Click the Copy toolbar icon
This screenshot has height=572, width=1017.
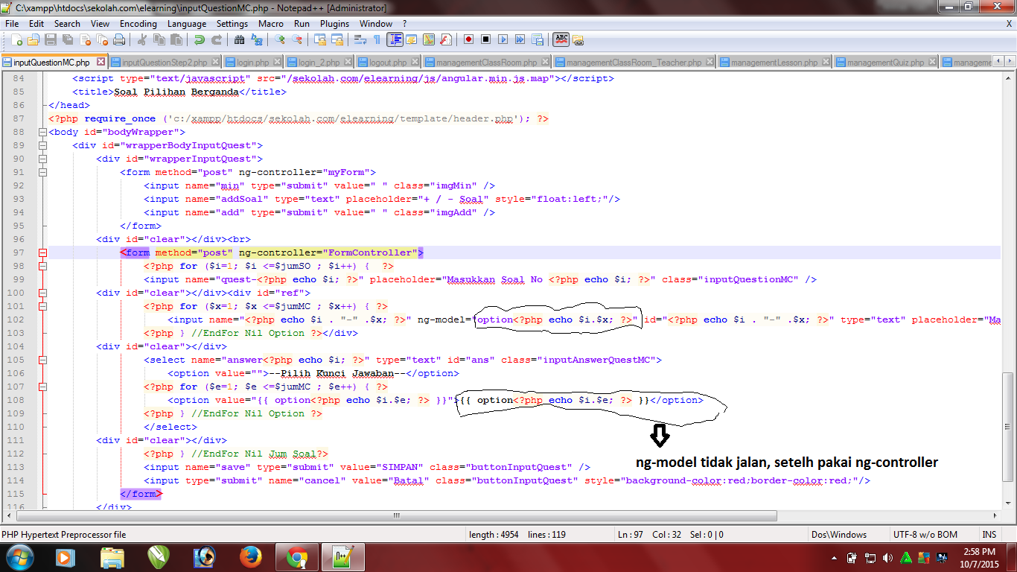(x=159, y=39)
